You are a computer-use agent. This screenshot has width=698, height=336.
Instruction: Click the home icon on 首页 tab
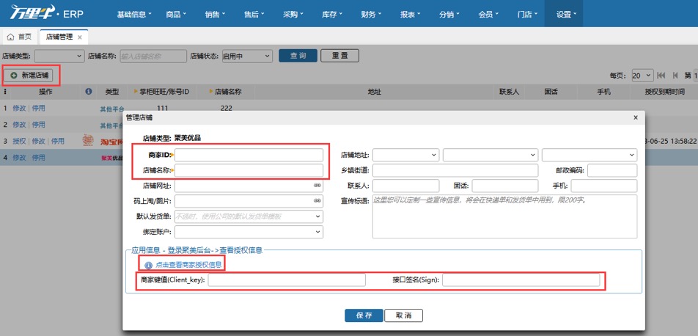[11, 37]
